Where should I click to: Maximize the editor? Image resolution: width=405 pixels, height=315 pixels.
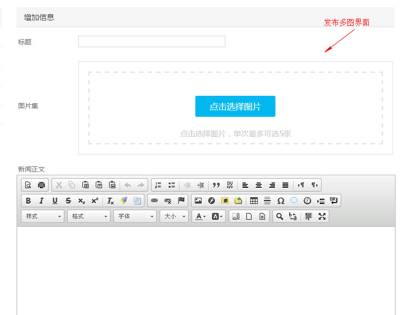(322, 216)
